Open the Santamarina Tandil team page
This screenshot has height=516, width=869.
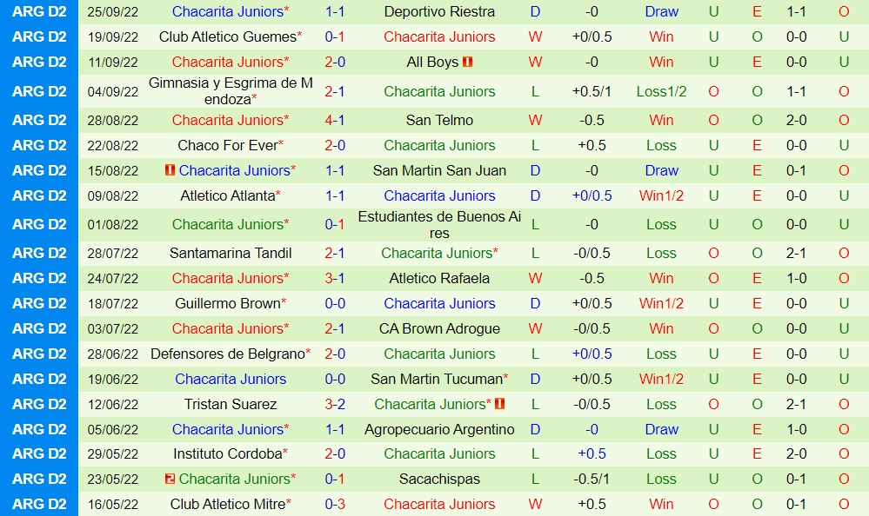[x=231, y=254]
